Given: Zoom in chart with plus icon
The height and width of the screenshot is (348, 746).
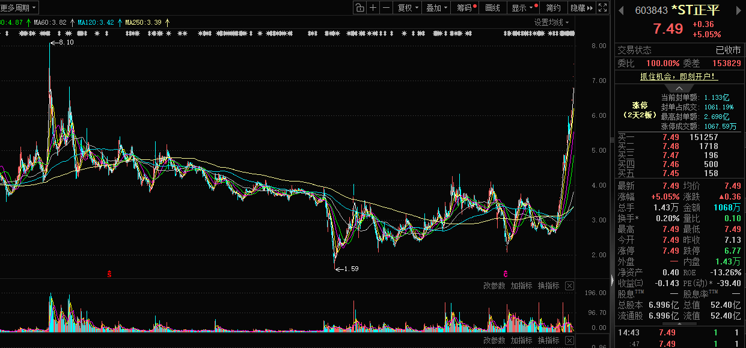Looking at the screenshot, I should (373, 8).
